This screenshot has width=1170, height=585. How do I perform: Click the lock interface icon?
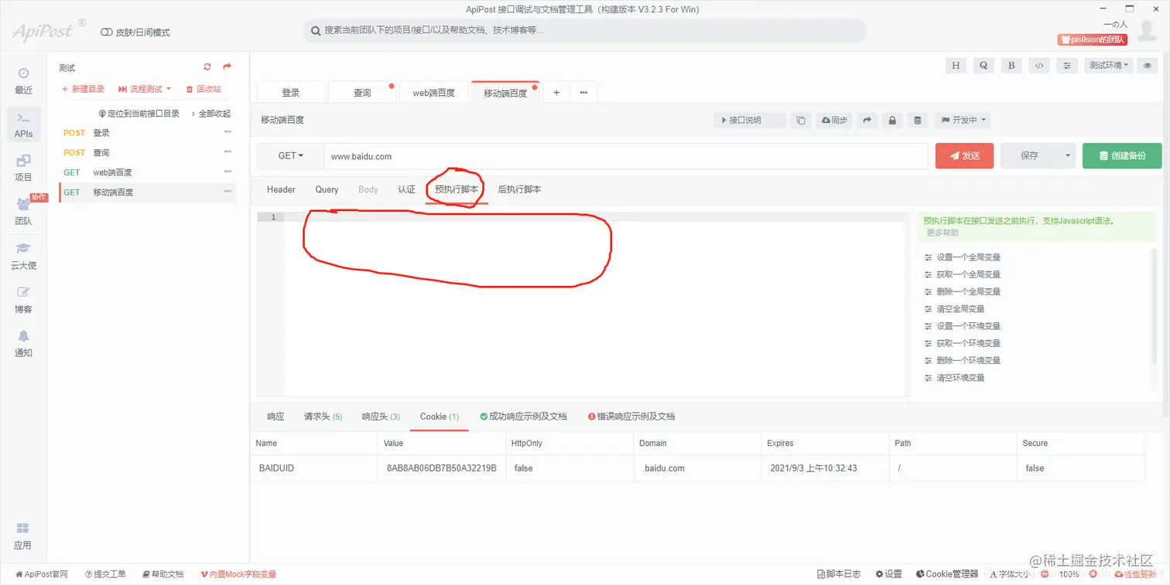click(892, 121)
